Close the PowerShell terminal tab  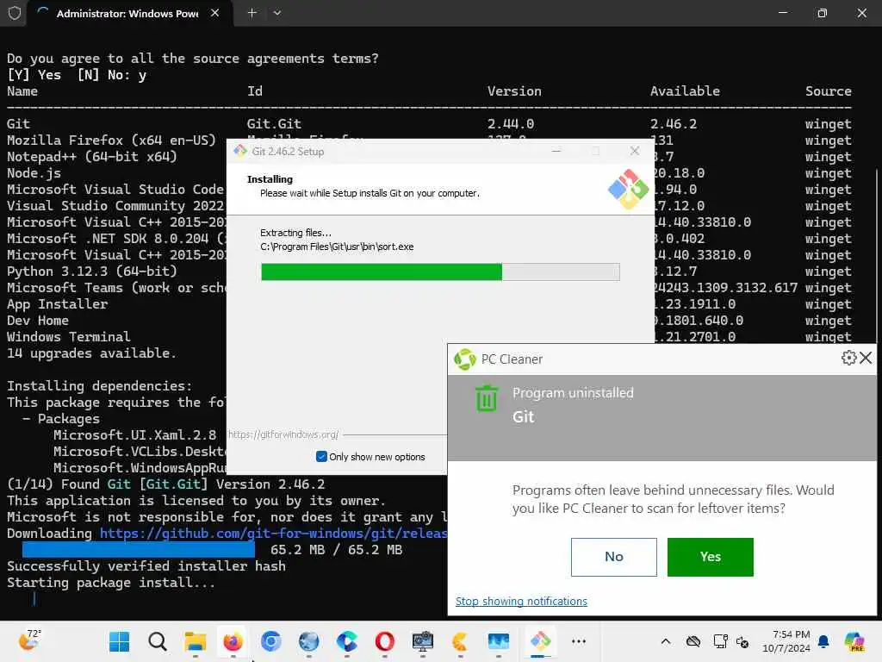point(214,13)
